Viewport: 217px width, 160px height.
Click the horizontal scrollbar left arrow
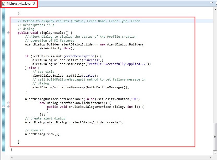[x=12, y=158]
